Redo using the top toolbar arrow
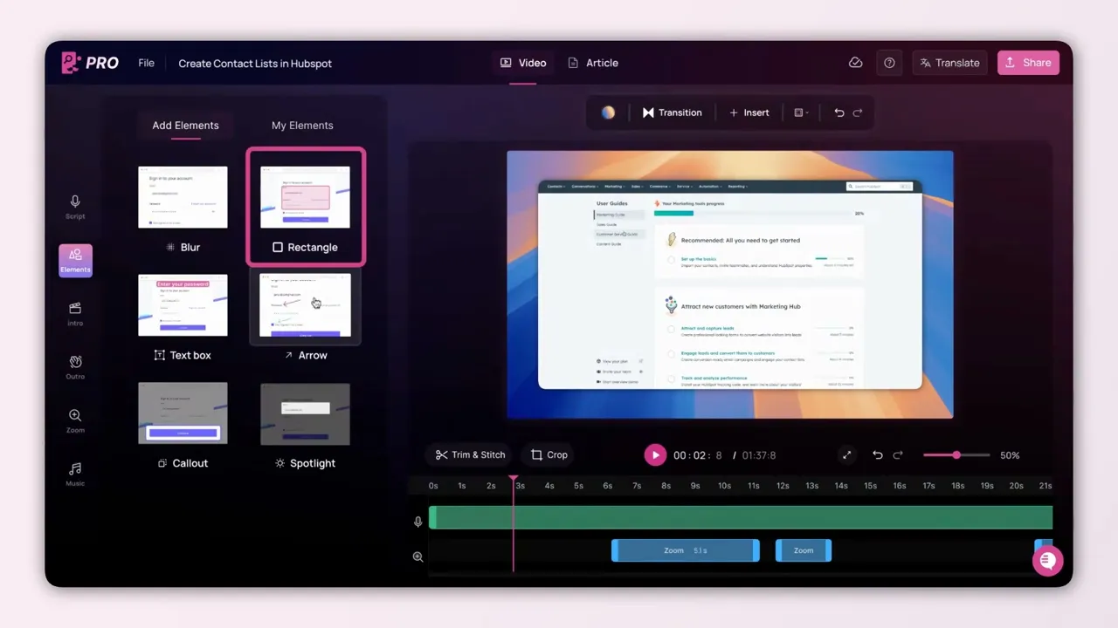1118x628 pixels. pyautogui.click(x=858, y=113)
